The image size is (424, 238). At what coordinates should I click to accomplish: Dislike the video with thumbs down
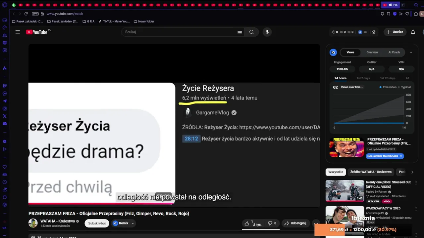(272, 223)
